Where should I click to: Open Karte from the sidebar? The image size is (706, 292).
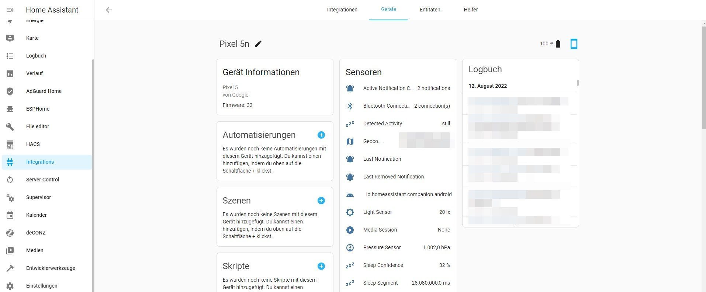pos(47,38)
